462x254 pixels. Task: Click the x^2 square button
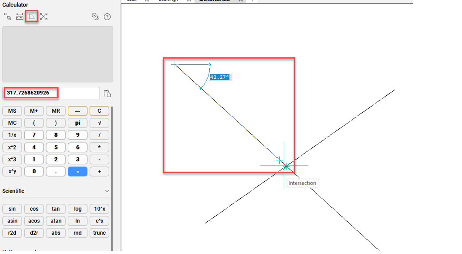tap(13, 147)
